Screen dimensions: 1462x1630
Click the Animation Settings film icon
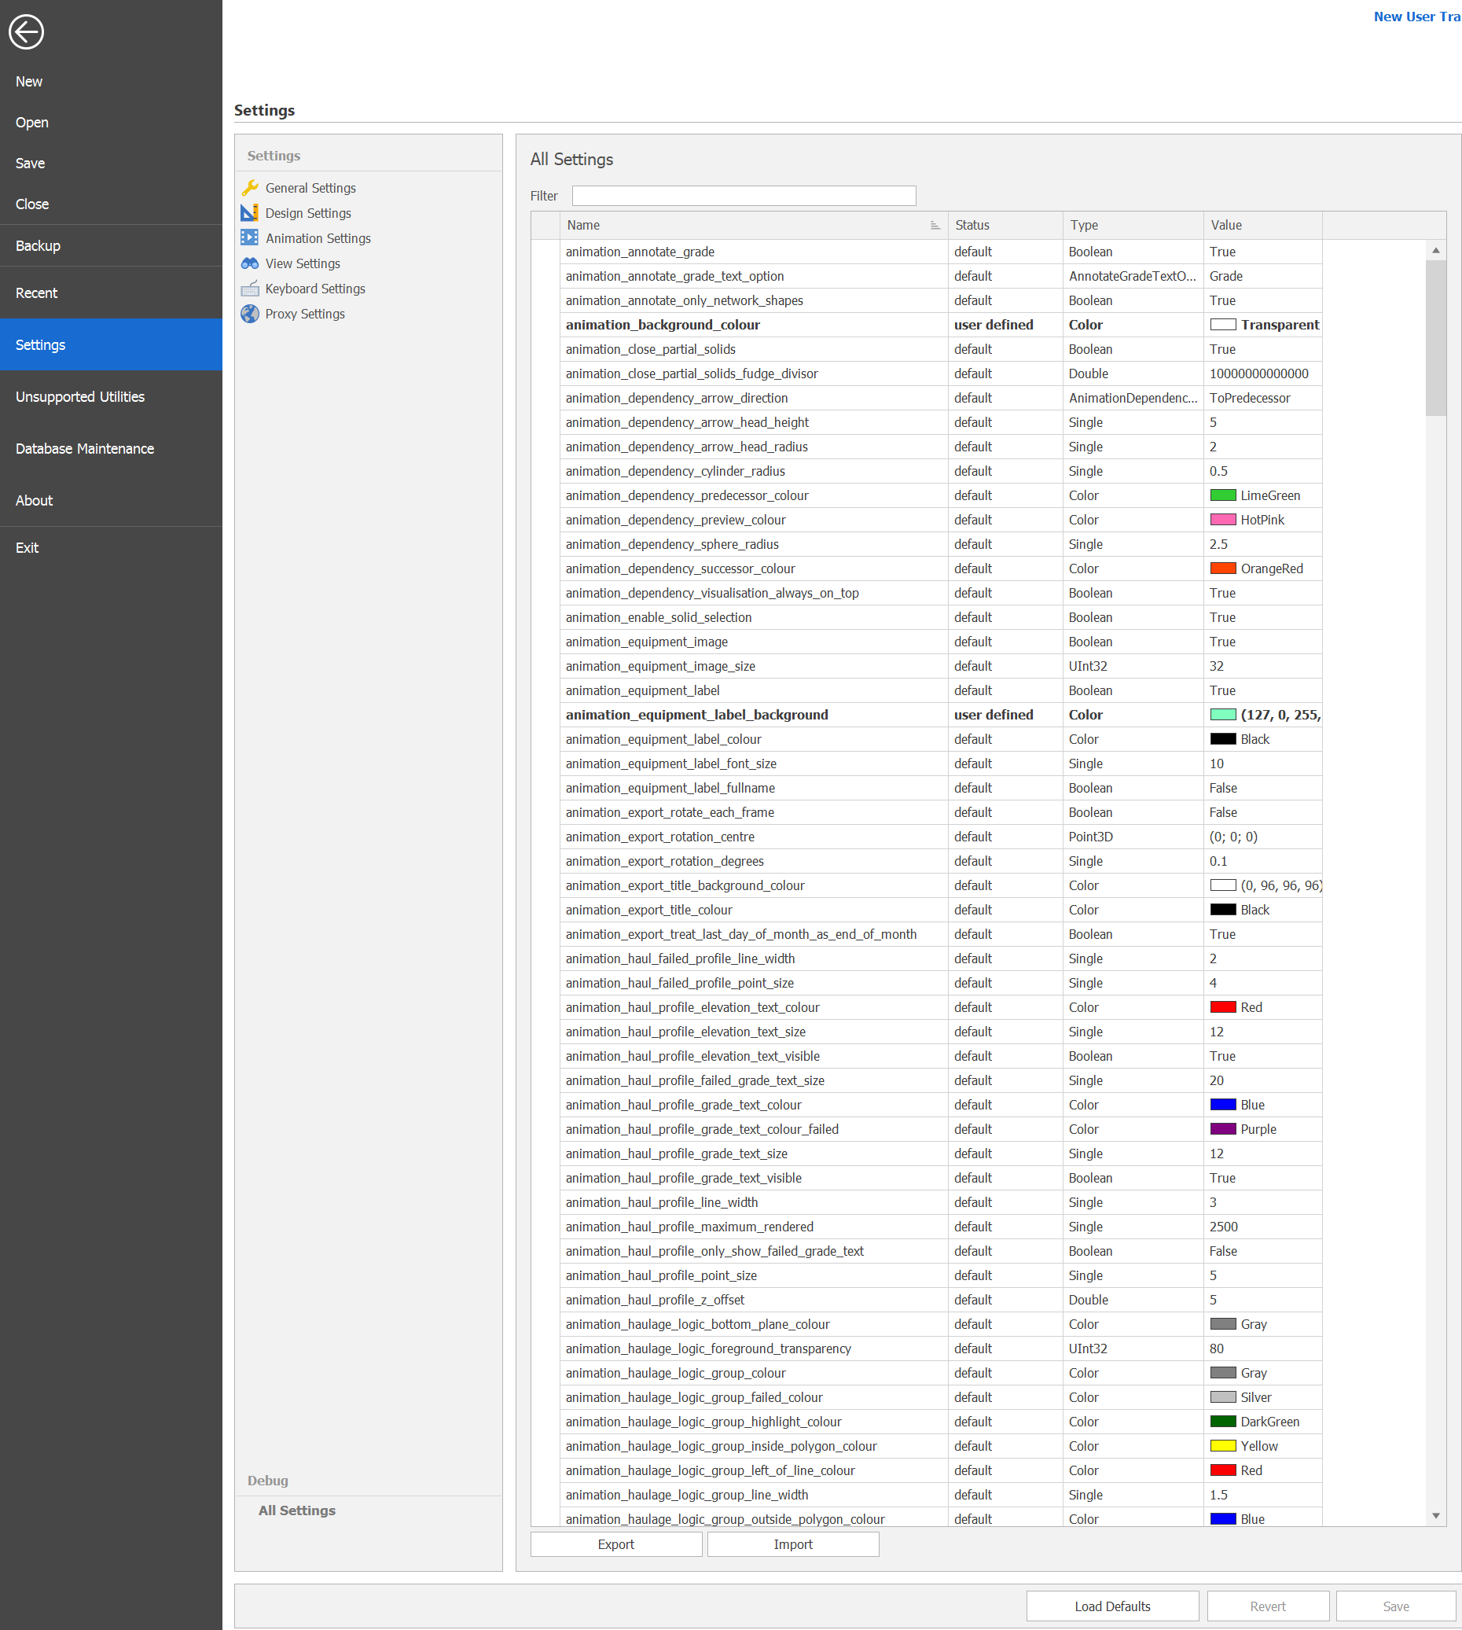point(250,238)
